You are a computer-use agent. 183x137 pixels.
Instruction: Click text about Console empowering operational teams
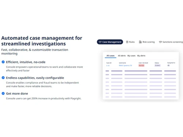pyautogui.click(x=45, y=69)
